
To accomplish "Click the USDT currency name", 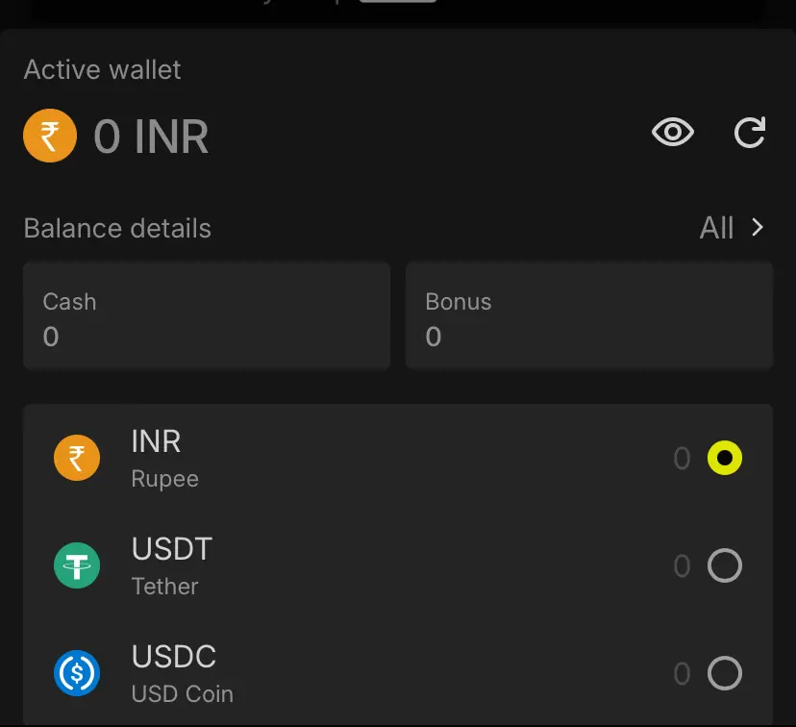I will pyautogui.click(x=172, y=549).
